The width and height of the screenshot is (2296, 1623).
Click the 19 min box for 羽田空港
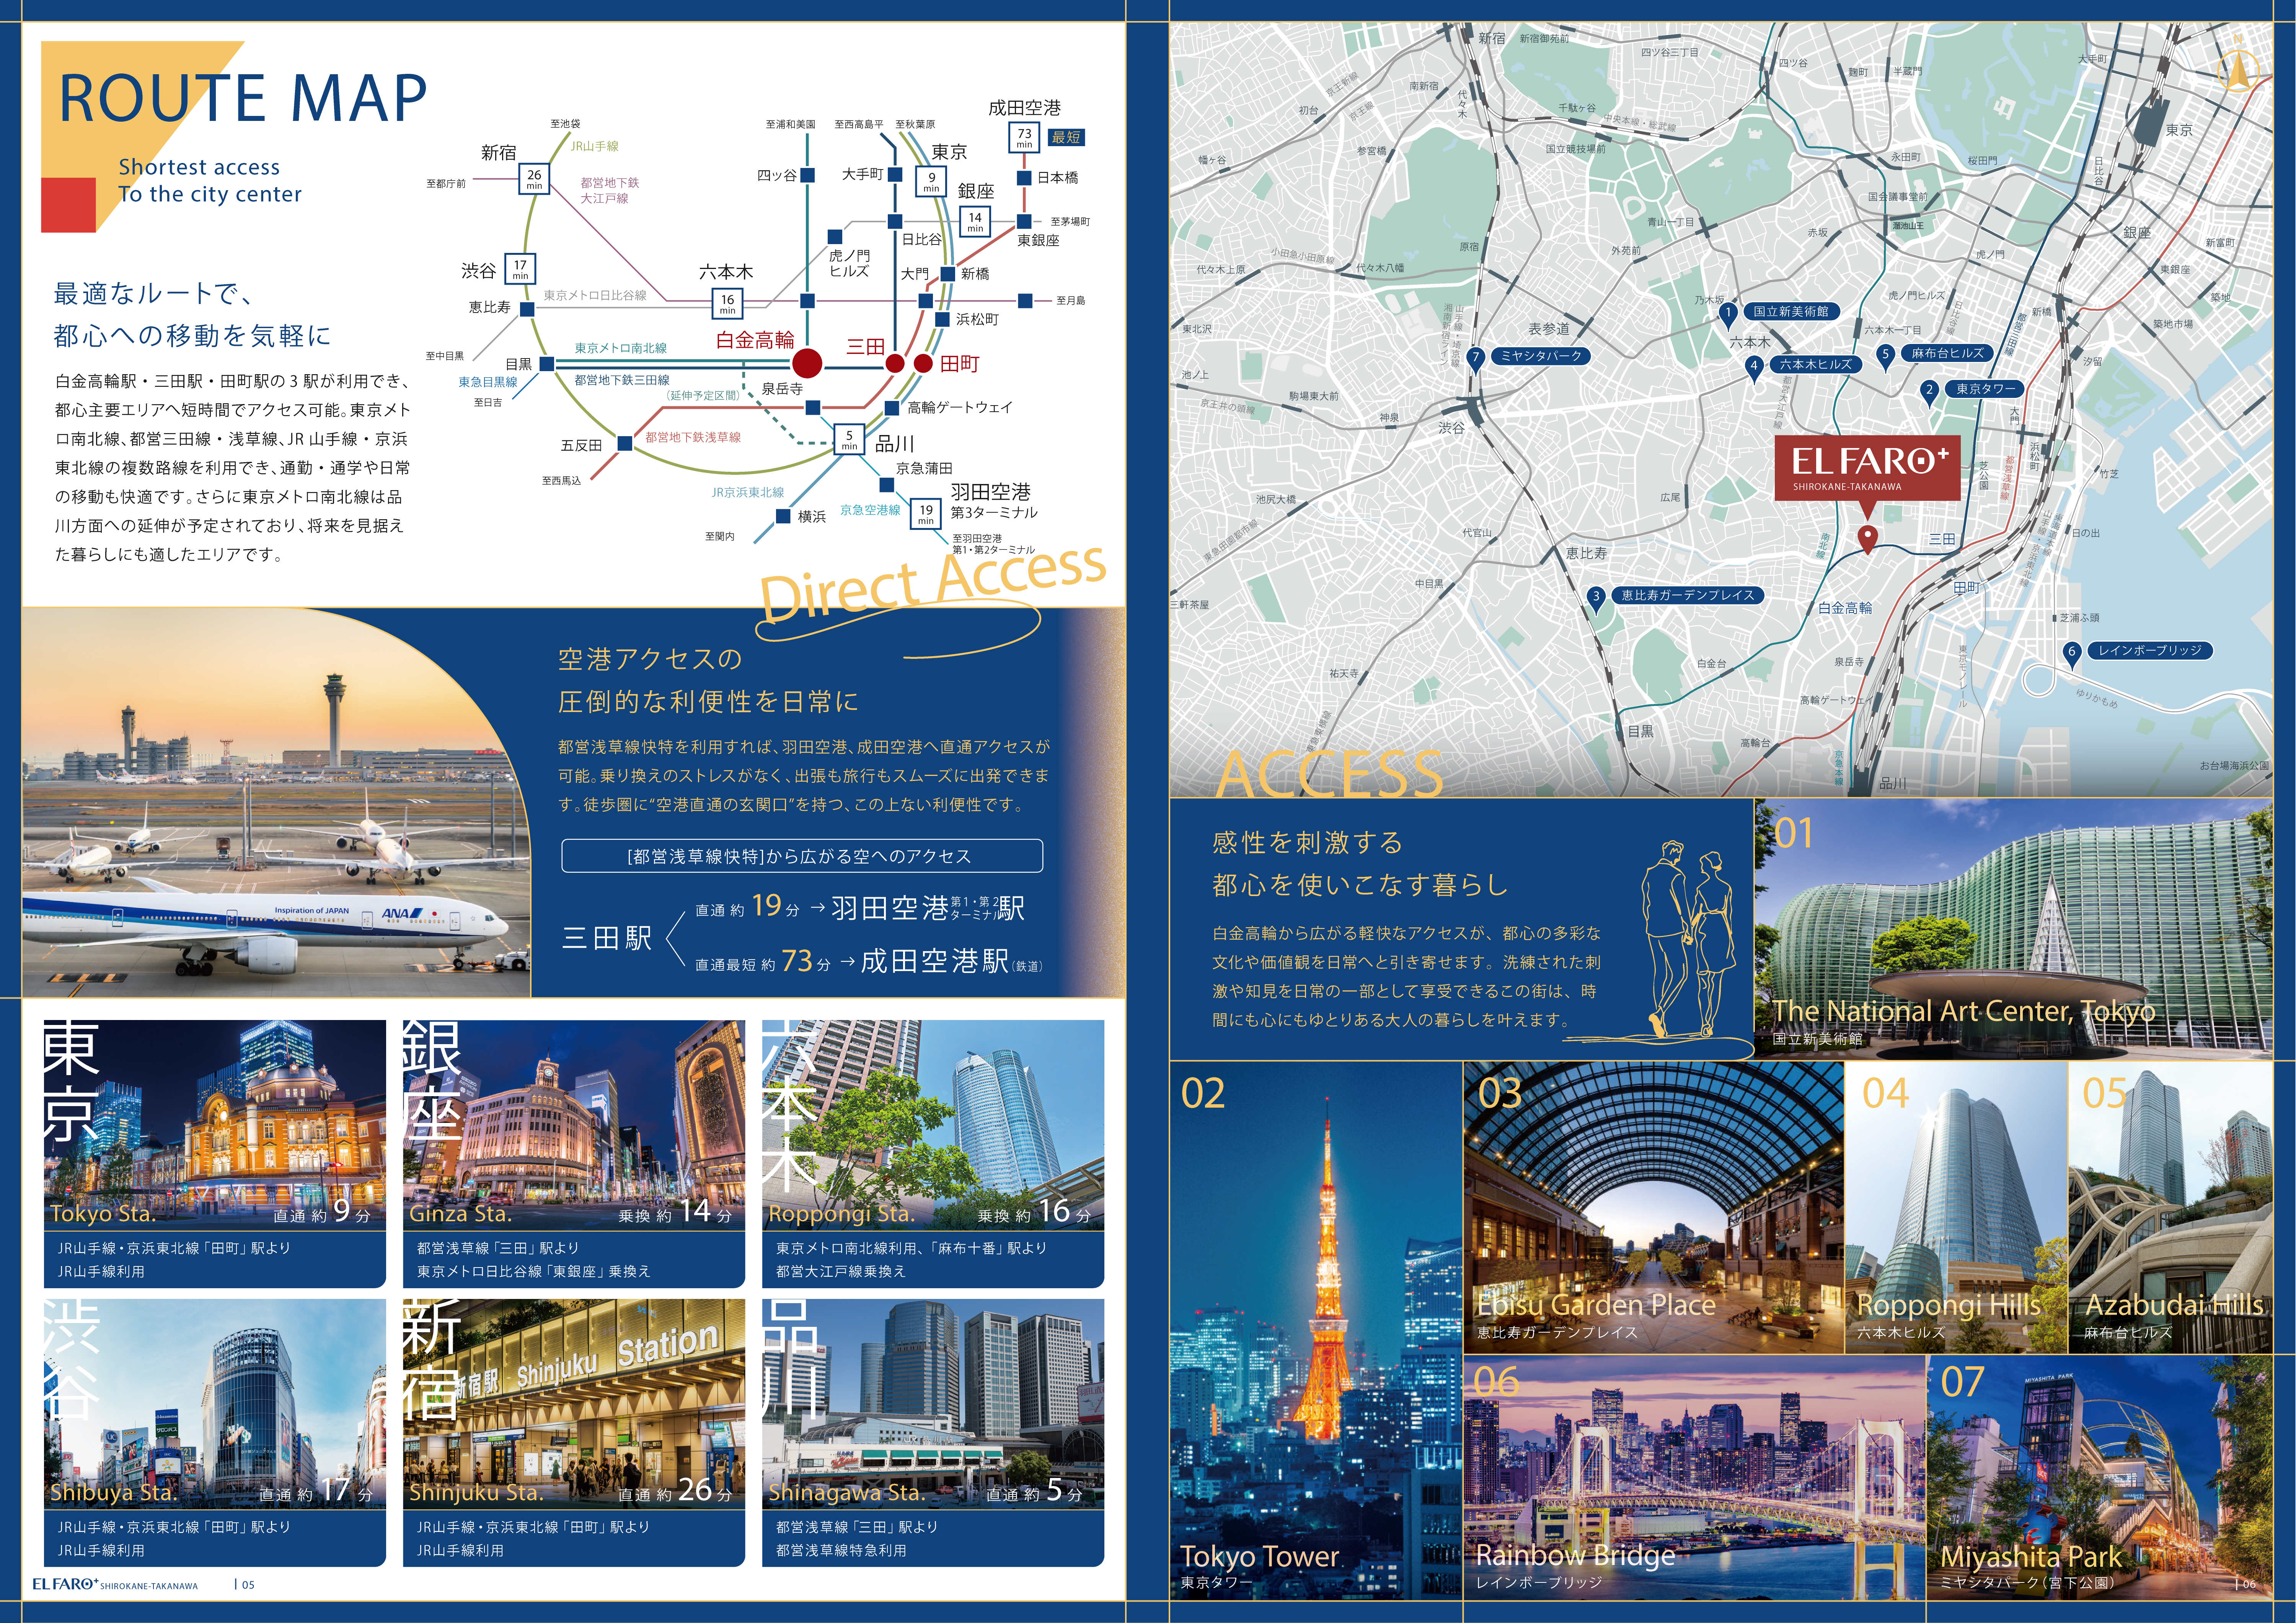(926, 514)
